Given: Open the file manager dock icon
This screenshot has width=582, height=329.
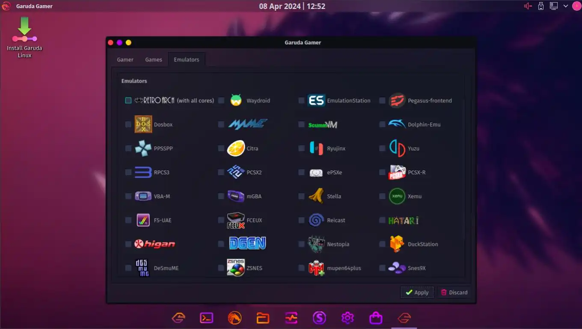Looking at the screenshot, I should (x=263, y=318).
